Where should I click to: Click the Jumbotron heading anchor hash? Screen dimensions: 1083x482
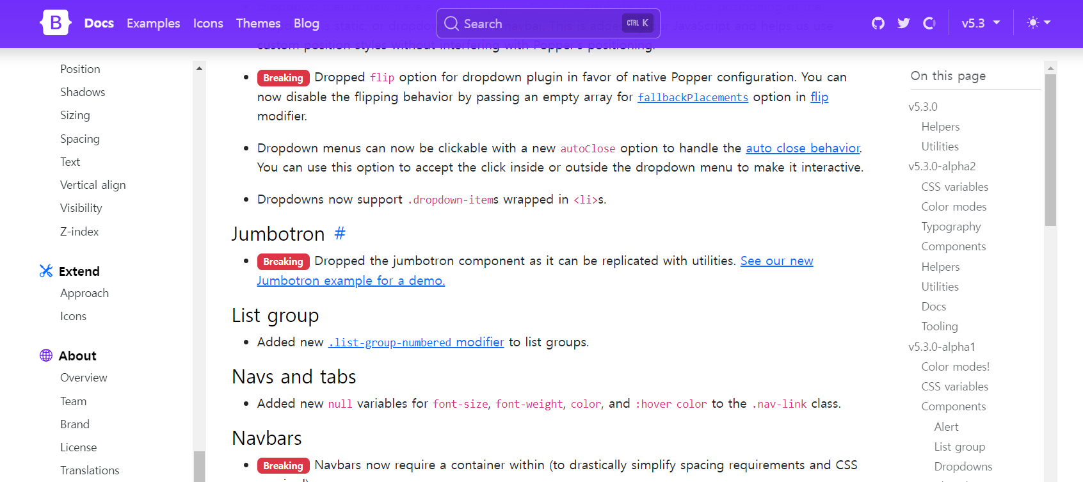pyautogui.click(x=340, y=234)
